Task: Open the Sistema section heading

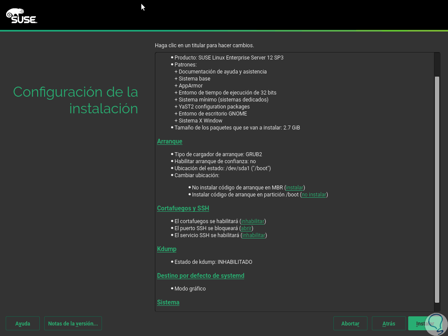Action: (168, 302)
